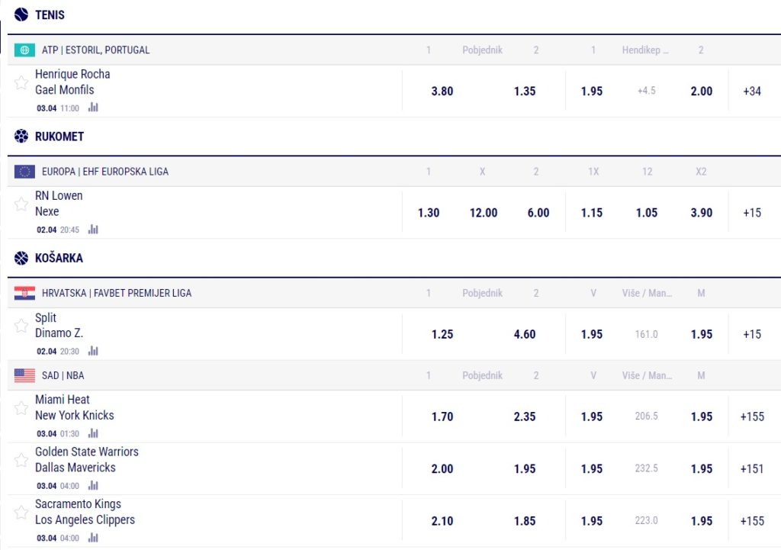Mark Golden State Warriors game as favorite

point(21,460)
